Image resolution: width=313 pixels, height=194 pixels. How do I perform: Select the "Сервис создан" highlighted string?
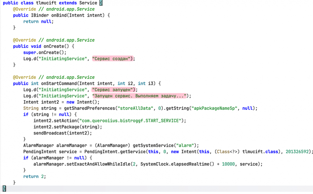coord(112,59)
